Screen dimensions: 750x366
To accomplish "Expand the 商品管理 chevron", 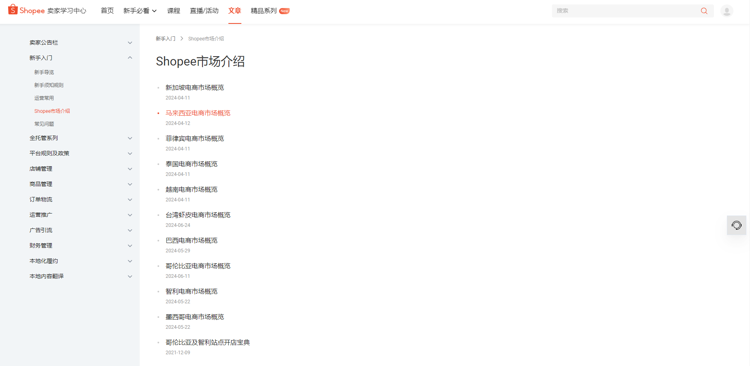I will click(x=130, y=184).
